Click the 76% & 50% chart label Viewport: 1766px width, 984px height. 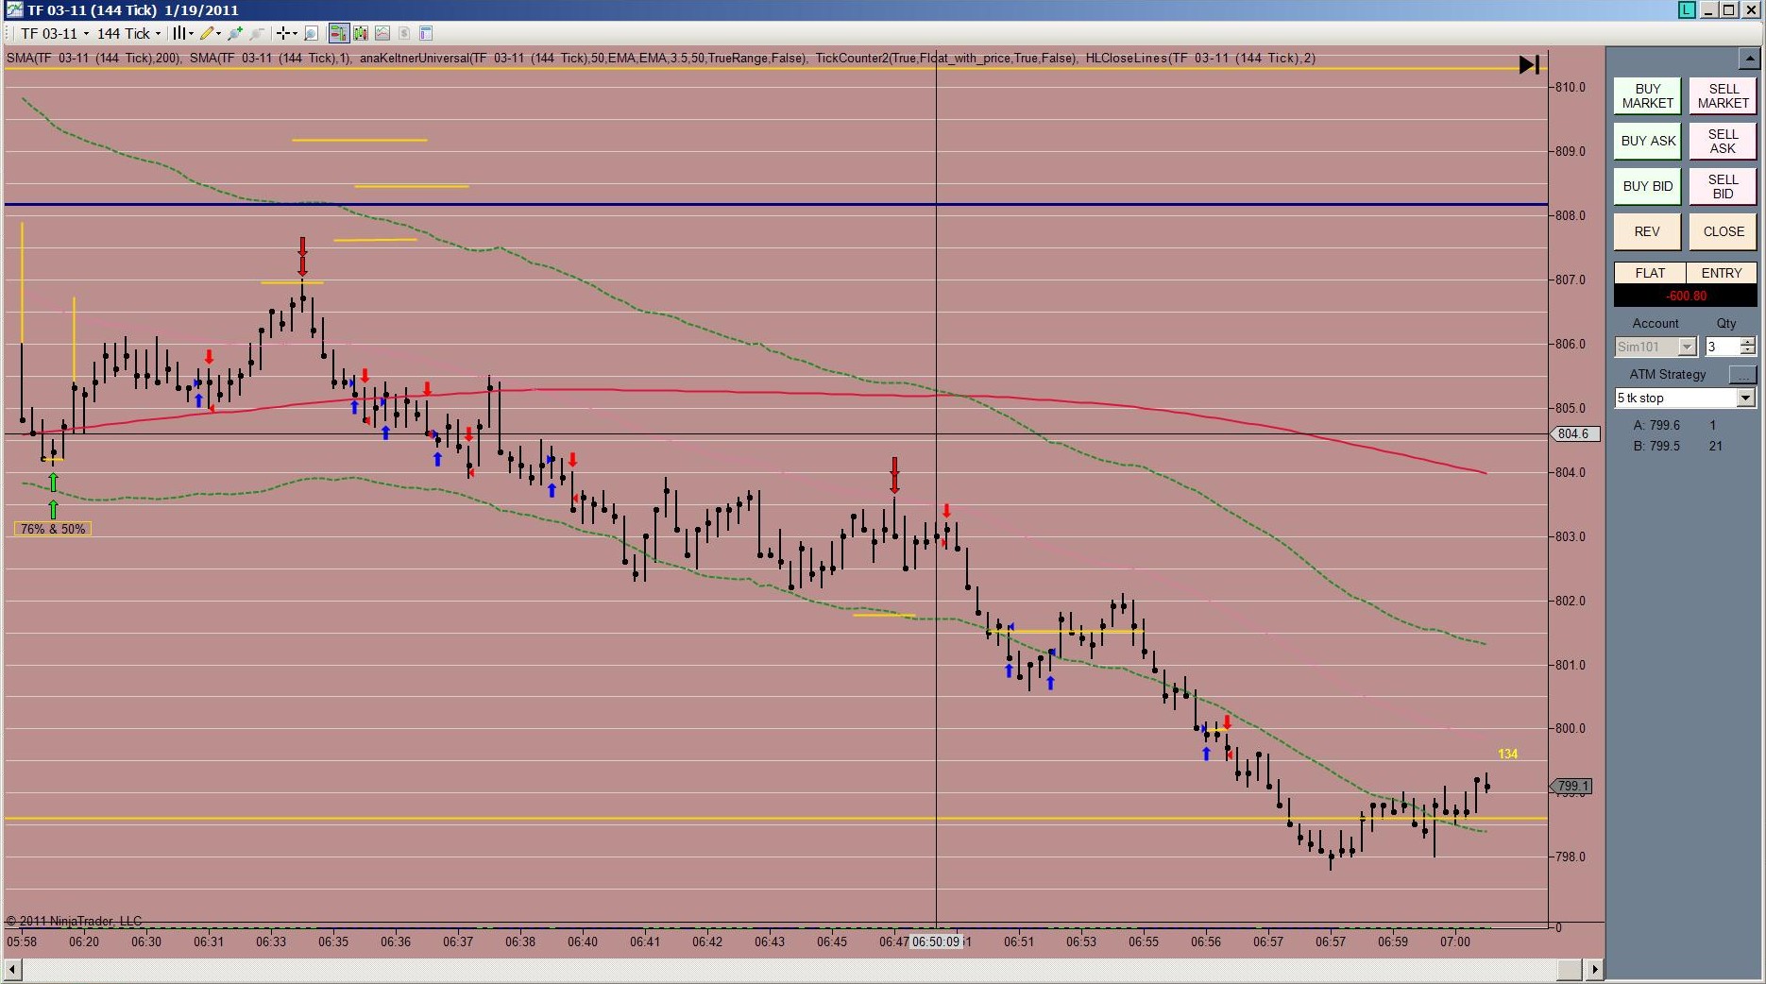point(53,529)
